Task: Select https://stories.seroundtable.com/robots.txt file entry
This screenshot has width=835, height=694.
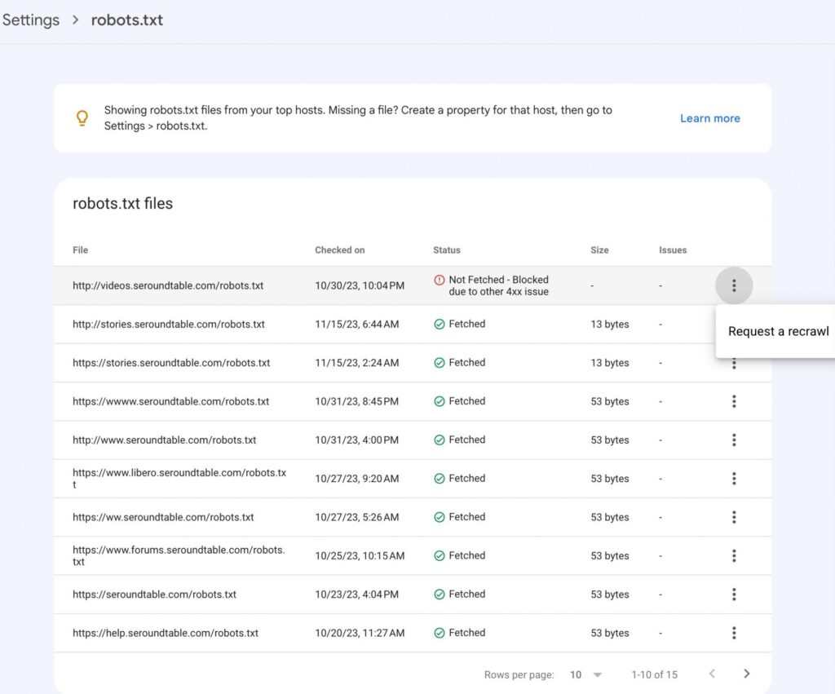Action: point(171,363)
